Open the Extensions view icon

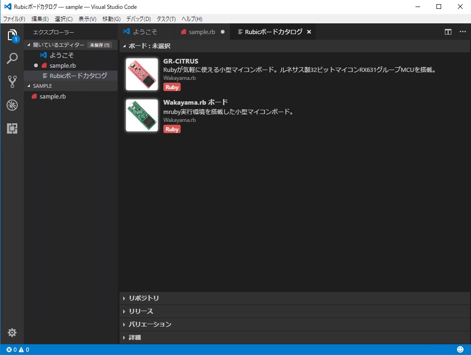click(x=12, y=128)
